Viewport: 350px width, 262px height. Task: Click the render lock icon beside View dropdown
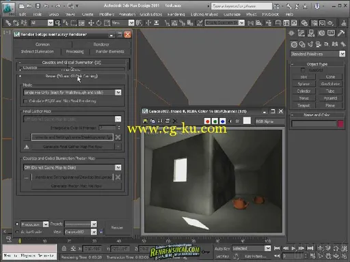click(101, 232)
